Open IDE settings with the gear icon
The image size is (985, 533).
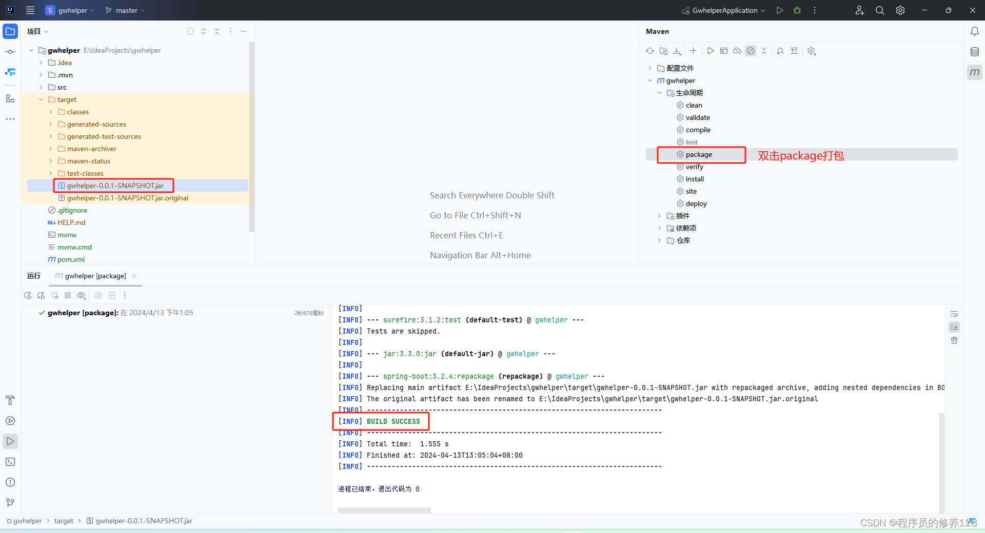tap(900, 10)
